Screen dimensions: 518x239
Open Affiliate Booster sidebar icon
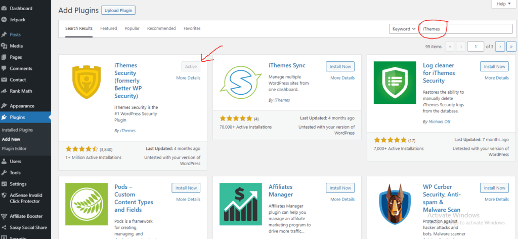click(4, 216)
